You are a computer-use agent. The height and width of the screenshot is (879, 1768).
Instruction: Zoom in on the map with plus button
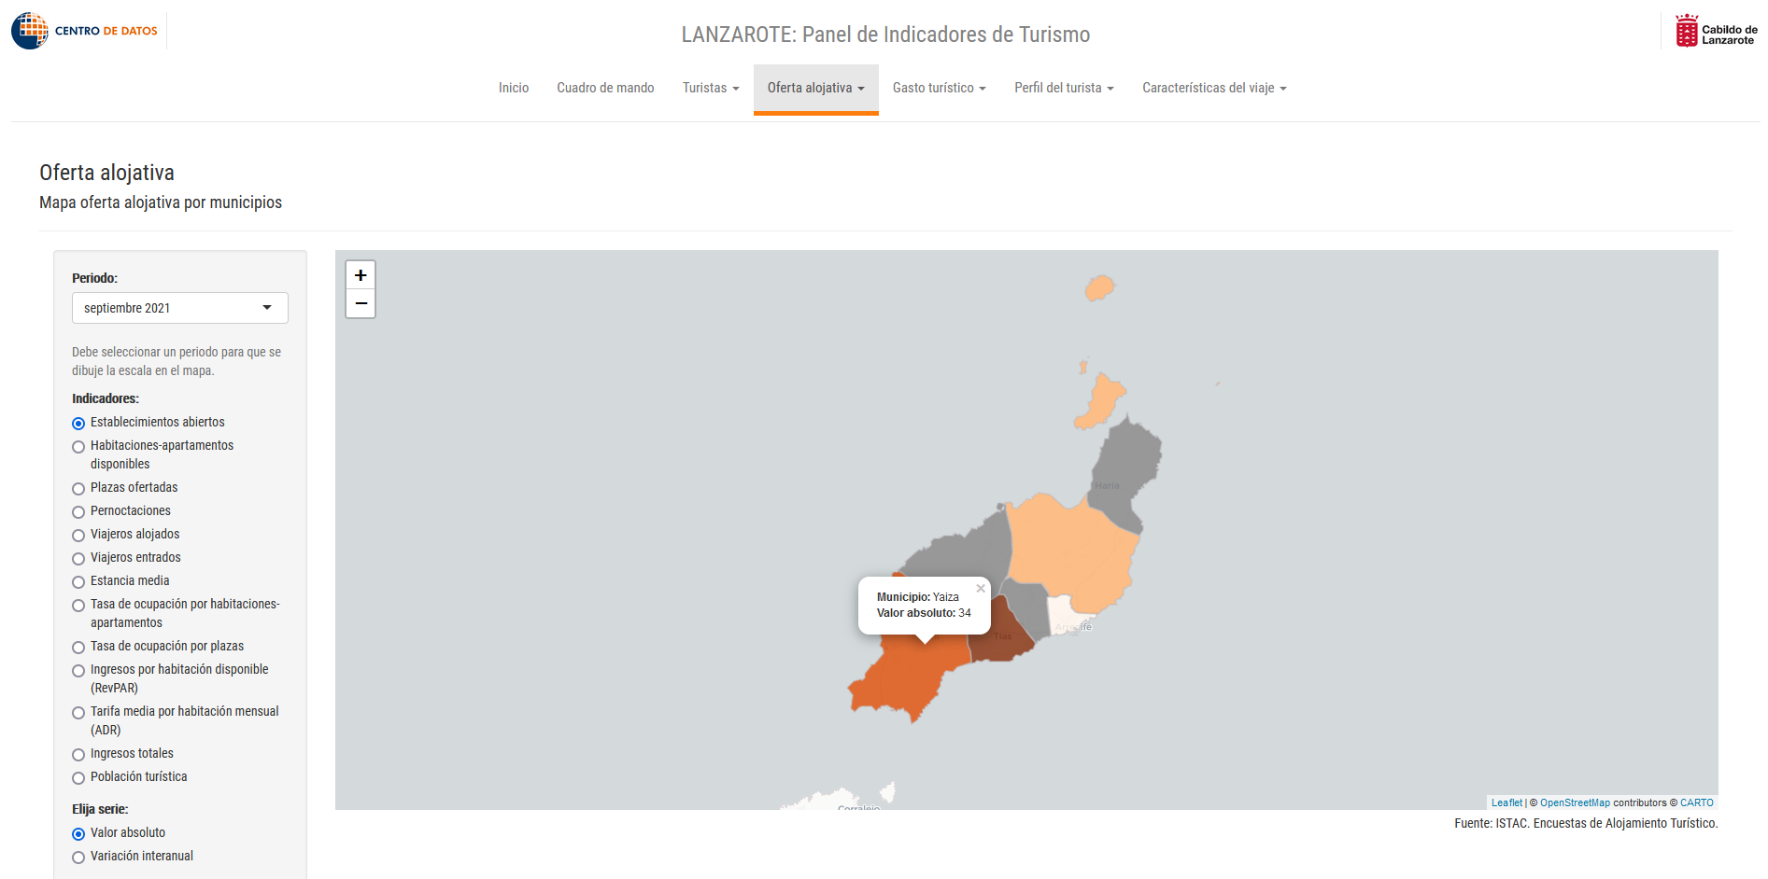tap(361, 275)
